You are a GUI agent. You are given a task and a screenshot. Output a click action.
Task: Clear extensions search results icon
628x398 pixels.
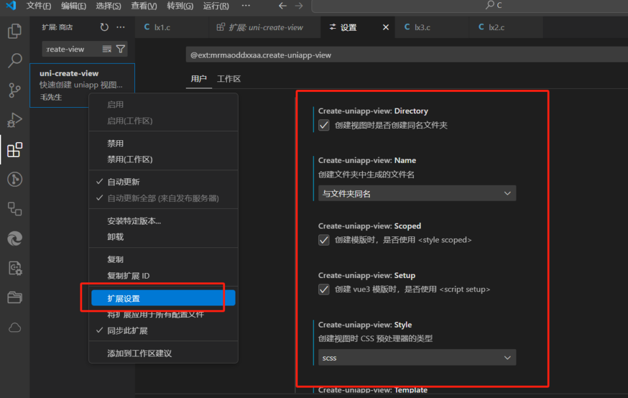coord(107,49)
